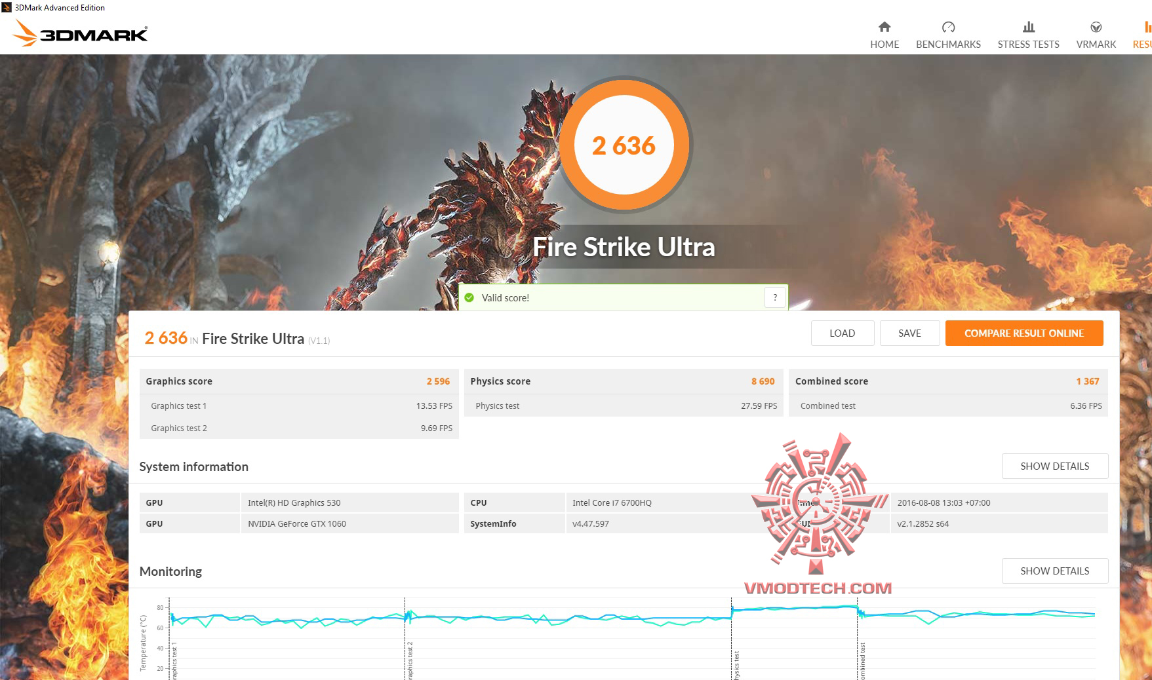
Task: Click the question mark help button
Action: (x=775, y=297)
